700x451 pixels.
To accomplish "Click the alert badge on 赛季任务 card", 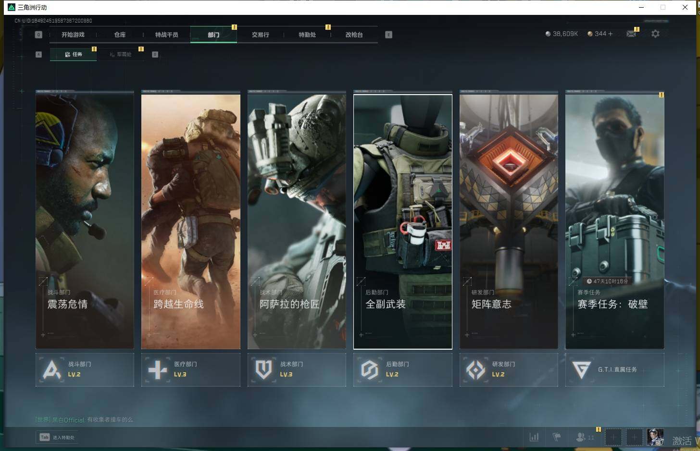I will tap(662, 95).
